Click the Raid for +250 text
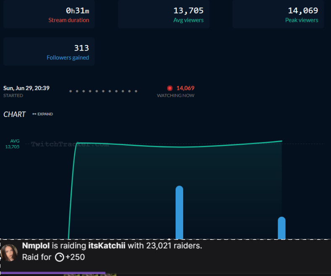331x276 pixels. click(53, 257)
